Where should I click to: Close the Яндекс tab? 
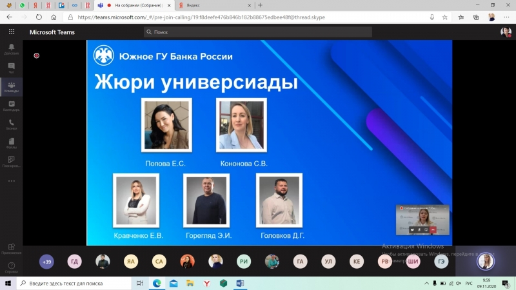coord(249,5)
